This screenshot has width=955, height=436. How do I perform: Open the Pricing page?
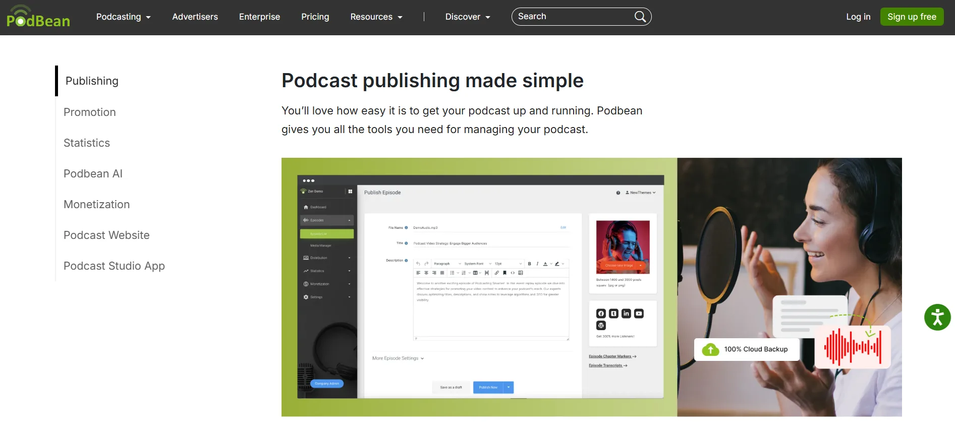pyautogui.click(x=315, y=17)
